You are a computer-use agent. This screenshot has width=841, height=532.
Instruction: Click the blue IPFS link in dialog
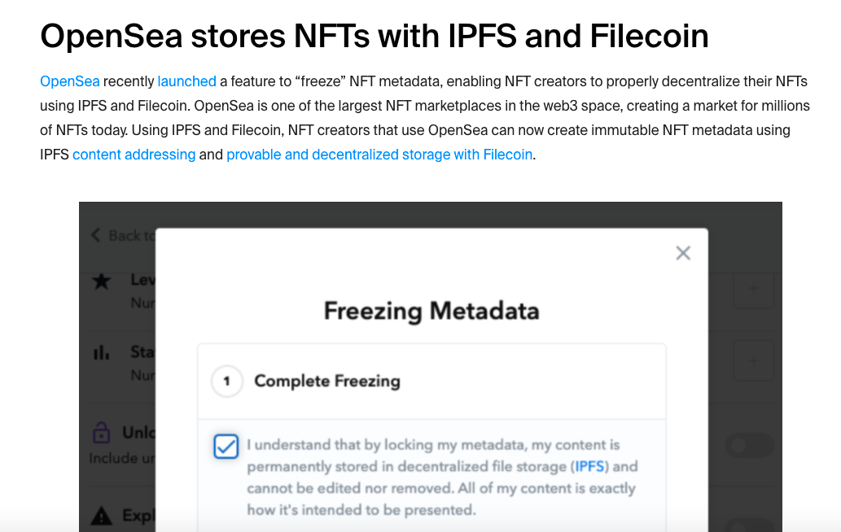tap(592, 467)
